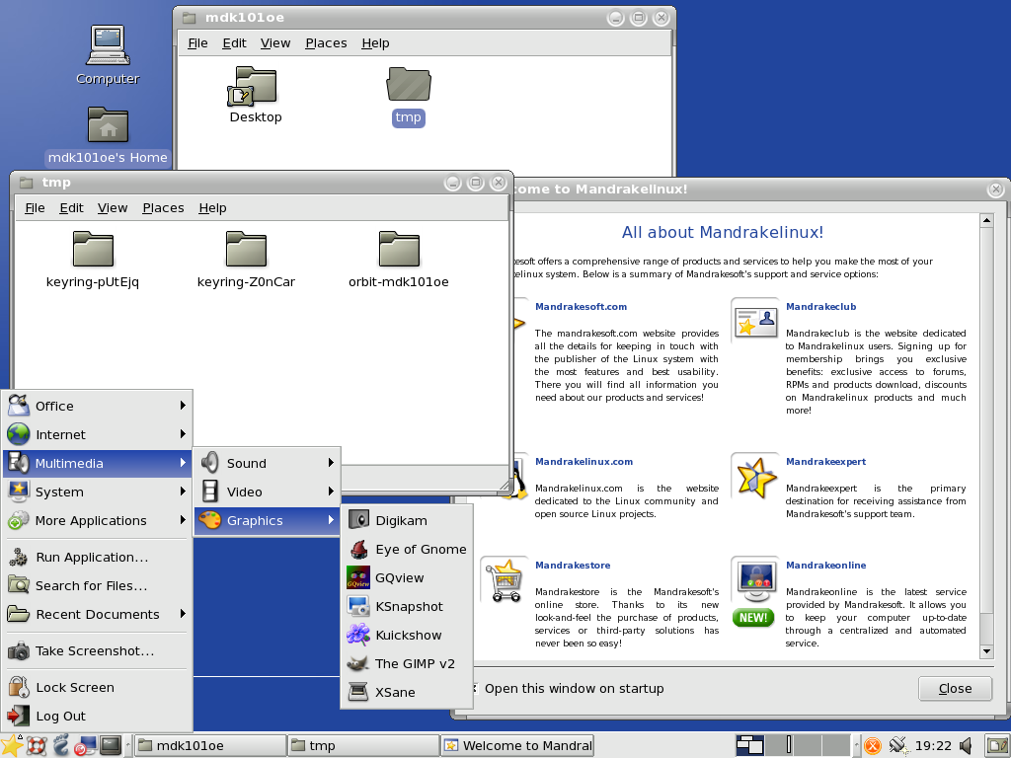Choose Run Application from main menu
The image size is (1011, 758).
[98, 557]
